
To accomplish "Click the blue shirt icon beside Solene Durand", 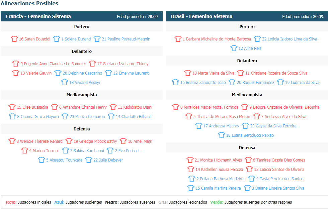I will (57, 39).
